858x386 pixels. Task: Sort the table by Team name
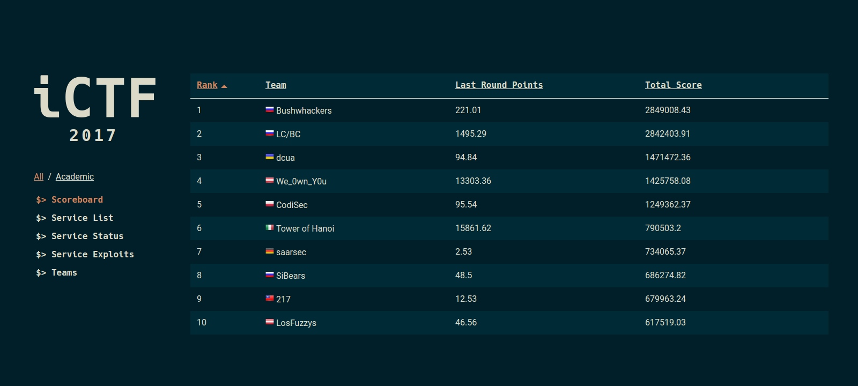coord(276,85)
